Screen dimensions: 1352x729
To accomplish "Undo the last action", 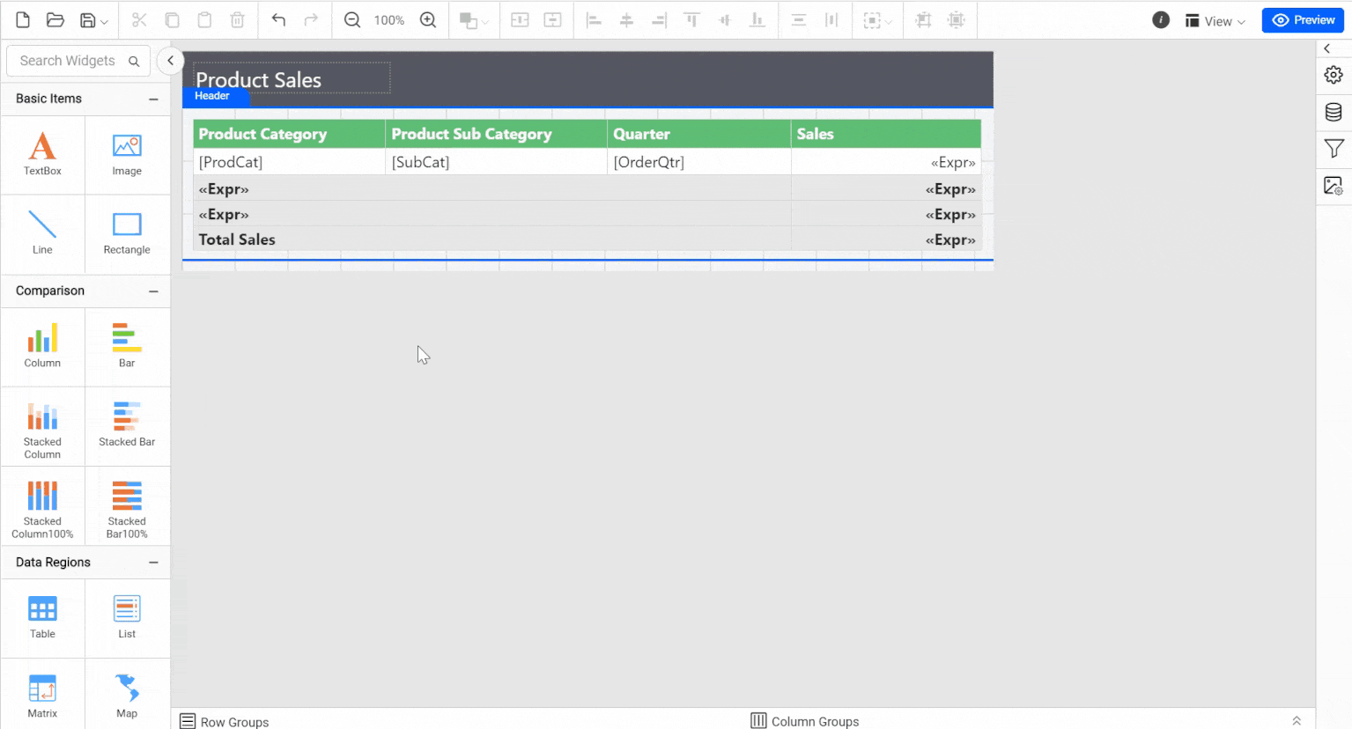I will click(x=279, y=19).
